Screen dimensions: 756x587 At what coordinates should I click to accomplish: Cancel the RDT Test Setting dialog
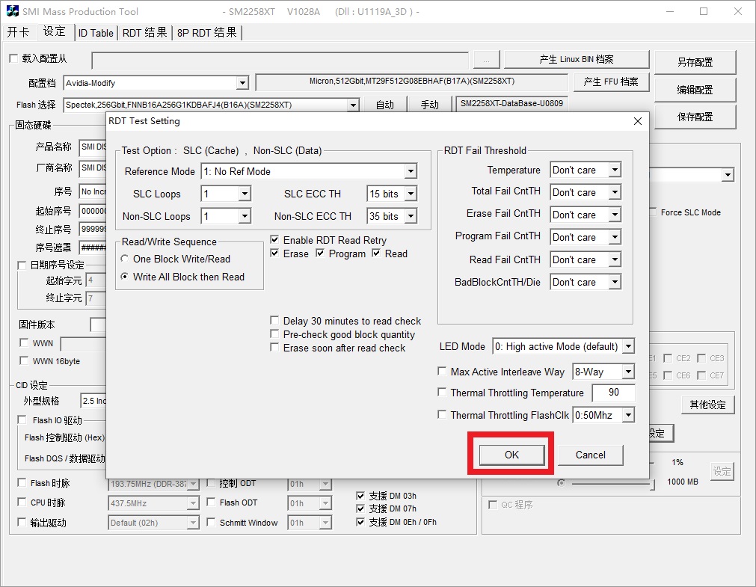[590, 455]
